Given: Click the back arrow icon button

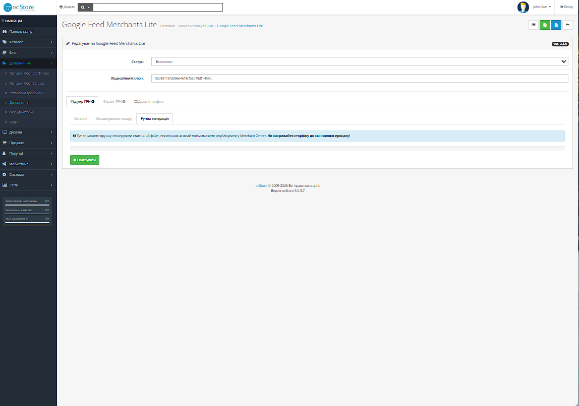Looking at the screenshot, I should point(567,25).
